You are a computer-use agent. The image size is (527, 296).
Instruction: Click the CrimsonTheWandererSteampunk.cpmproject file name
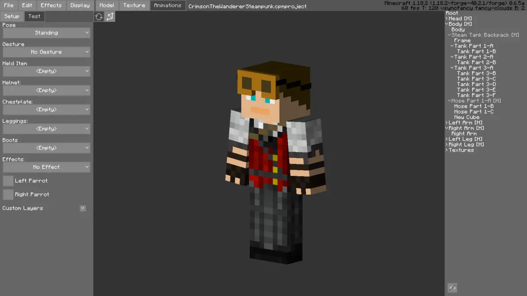248,7
